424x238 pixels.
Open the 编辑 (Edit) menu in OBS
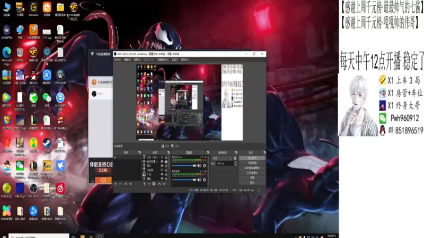127,60
